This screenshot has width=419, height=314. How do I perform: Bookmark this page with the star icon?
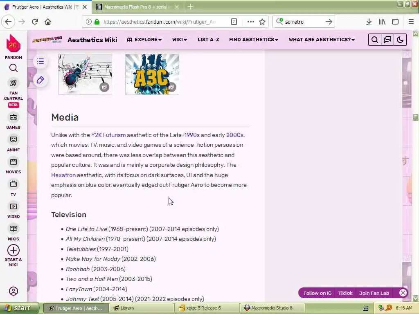(x=262, y=22)
